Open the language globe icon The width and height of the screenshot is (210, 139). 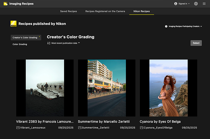[196, 4]
